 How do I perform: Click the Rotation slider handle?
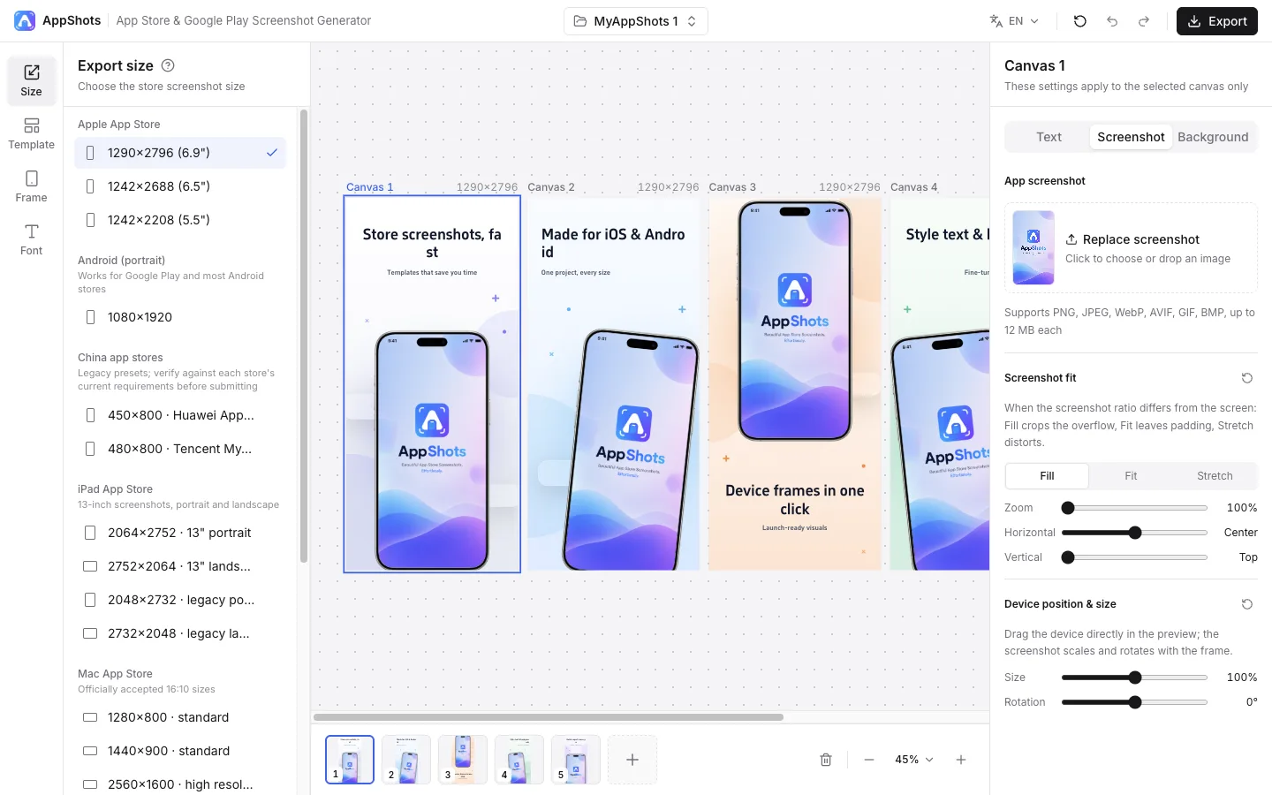pos(1135,702)
